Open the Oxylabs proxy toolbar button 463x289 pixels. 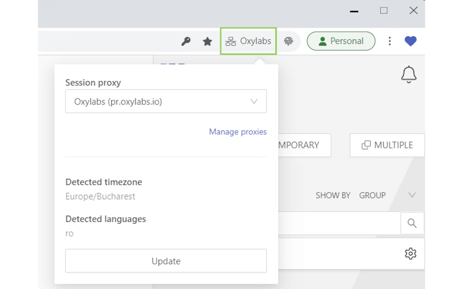point(248,41)
